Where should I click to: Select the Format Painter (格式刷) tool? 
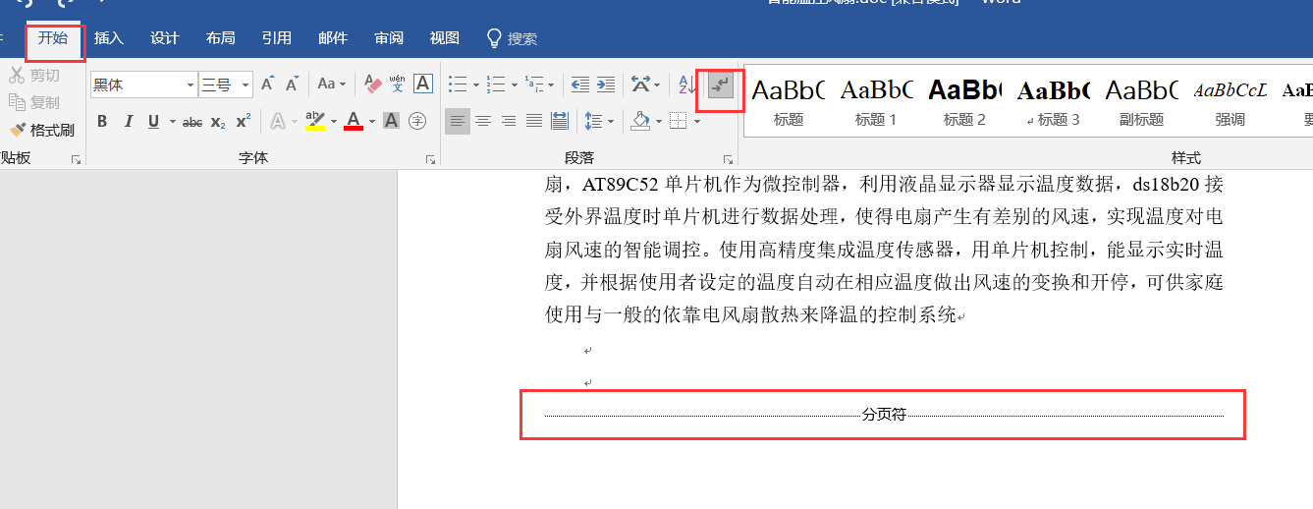[x=41, y=130]
